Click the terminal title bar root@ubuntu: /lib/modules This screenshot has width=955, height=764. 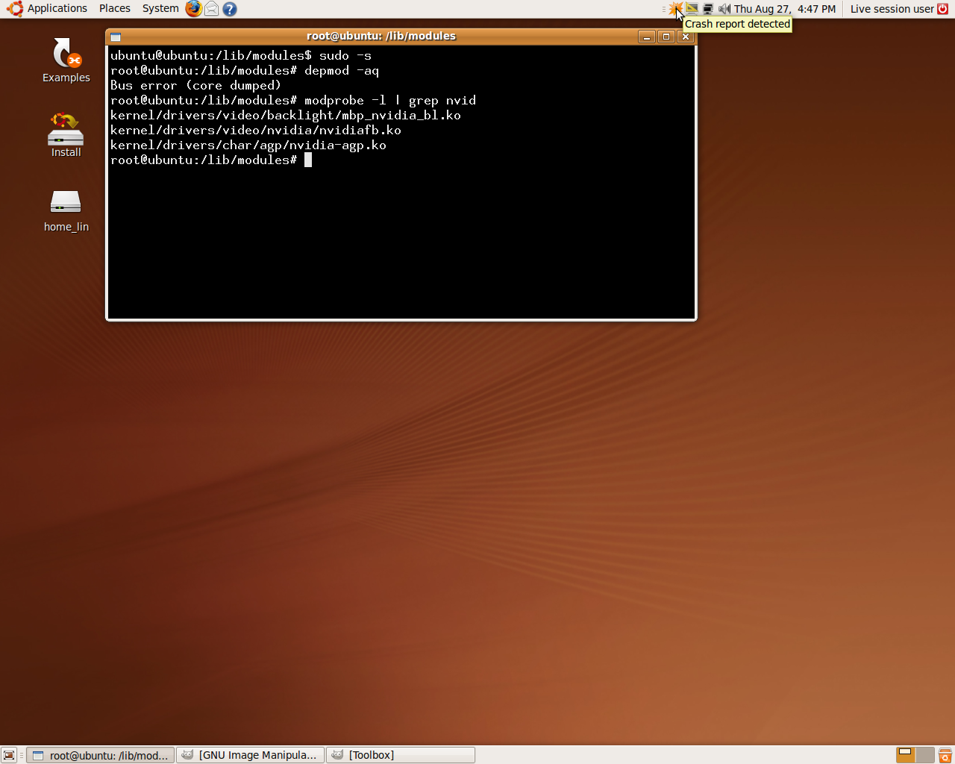pos(381,36)
